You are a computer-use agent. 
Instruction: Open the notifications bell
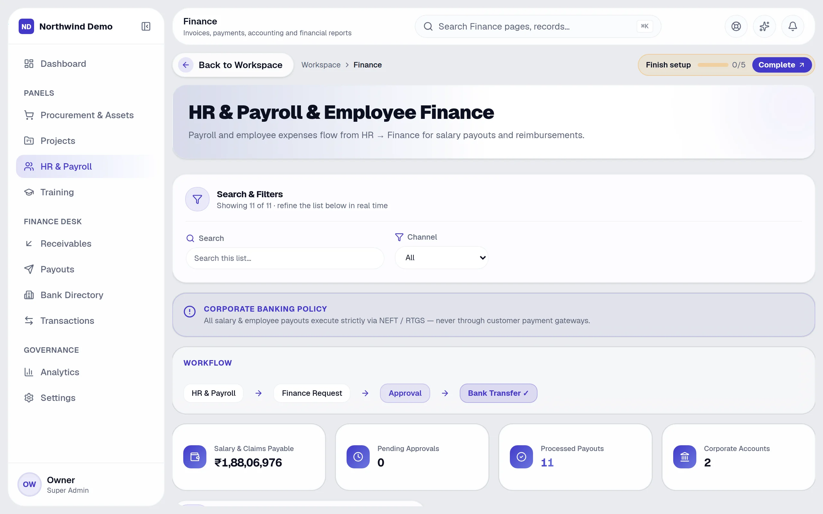[x=792, y=26]
